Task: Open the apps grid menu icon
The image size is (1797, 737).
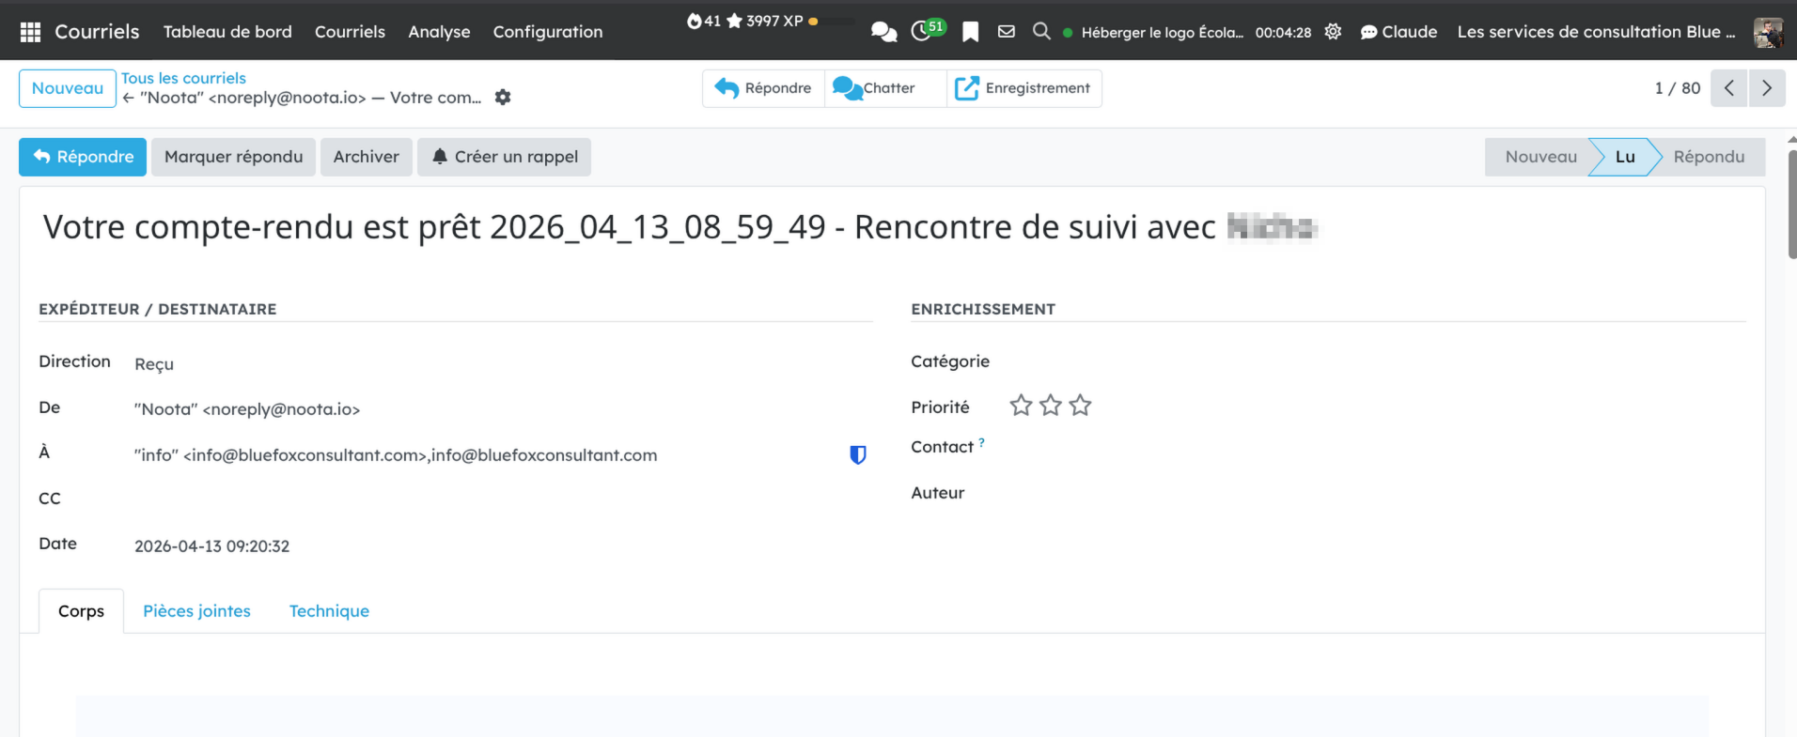Action: pyautogui.click(x=30, y=32)
